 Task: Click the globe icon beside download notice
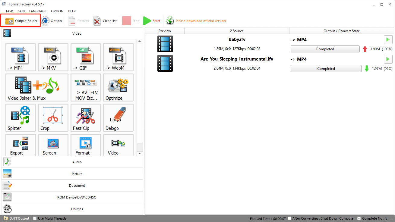(170, 21)
